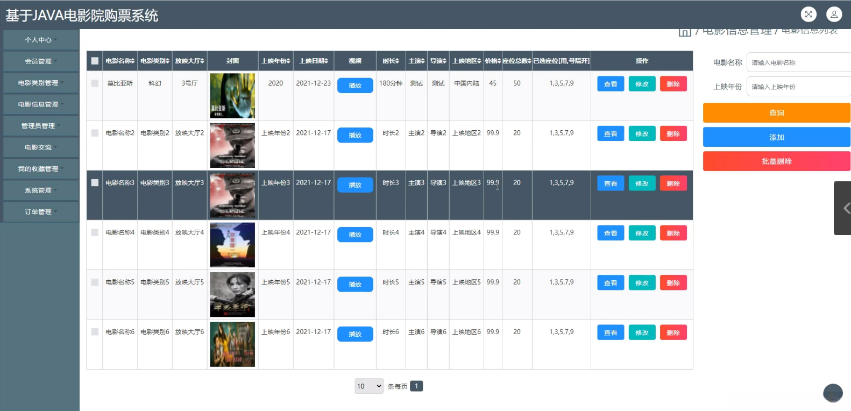Sort table by 电影名称 column arrow

(133, 61)
